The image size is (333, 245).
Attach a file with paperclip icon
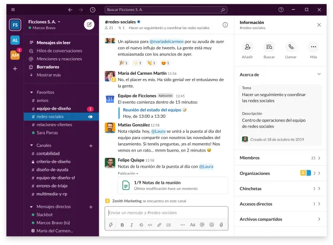pos(221,225)
